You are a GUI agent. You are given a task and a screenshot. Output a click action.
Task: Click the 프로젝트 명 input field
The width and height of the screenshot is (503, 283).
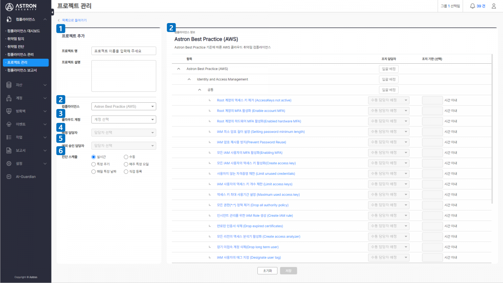[x=124, y=51]
